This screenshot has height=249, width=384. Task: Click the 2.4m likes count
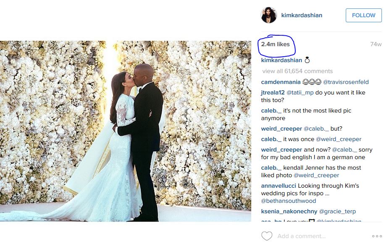(x=275, y=44)
